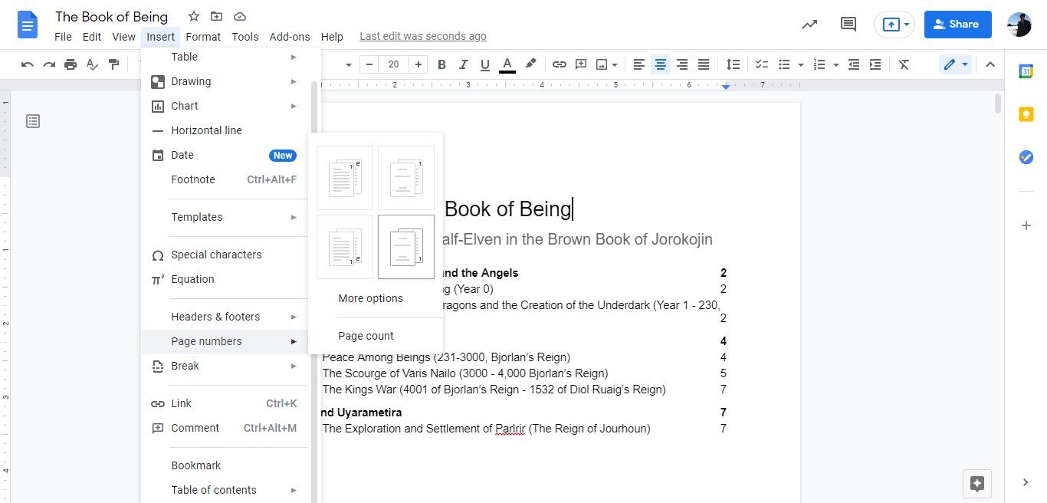
Task: Click the Clear formatting icon
Action: pos(903,64)
